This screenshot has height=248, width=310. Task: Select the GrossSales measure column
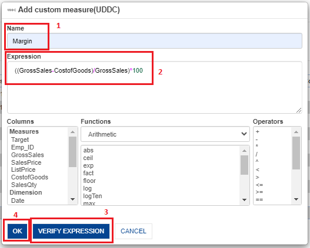(28, 155)
